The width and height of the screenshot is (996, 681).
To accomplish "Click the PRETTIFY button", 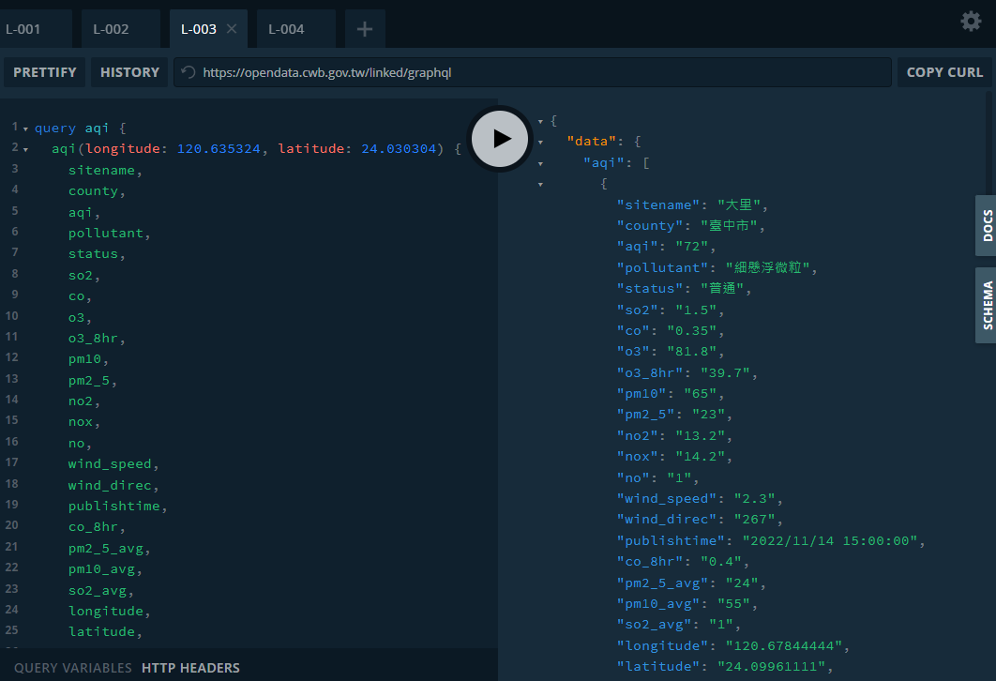I will tap(45, 72).
